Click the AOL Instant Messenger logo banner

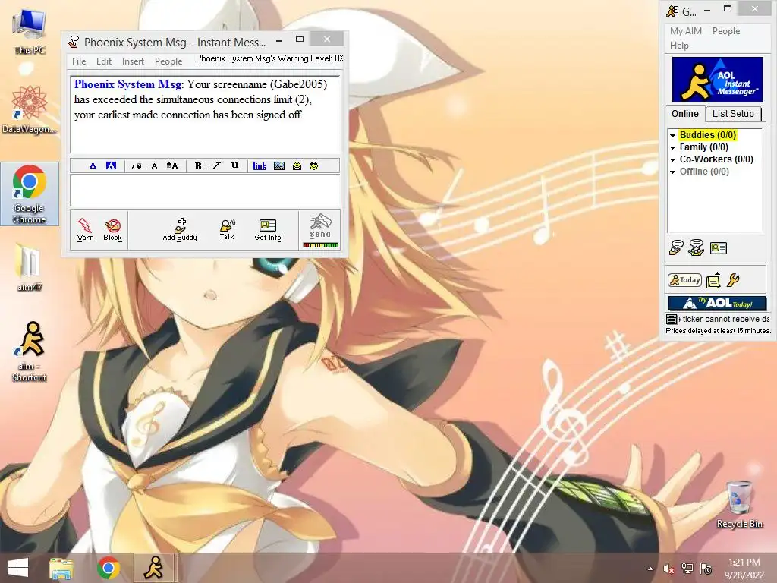(718, 79)
